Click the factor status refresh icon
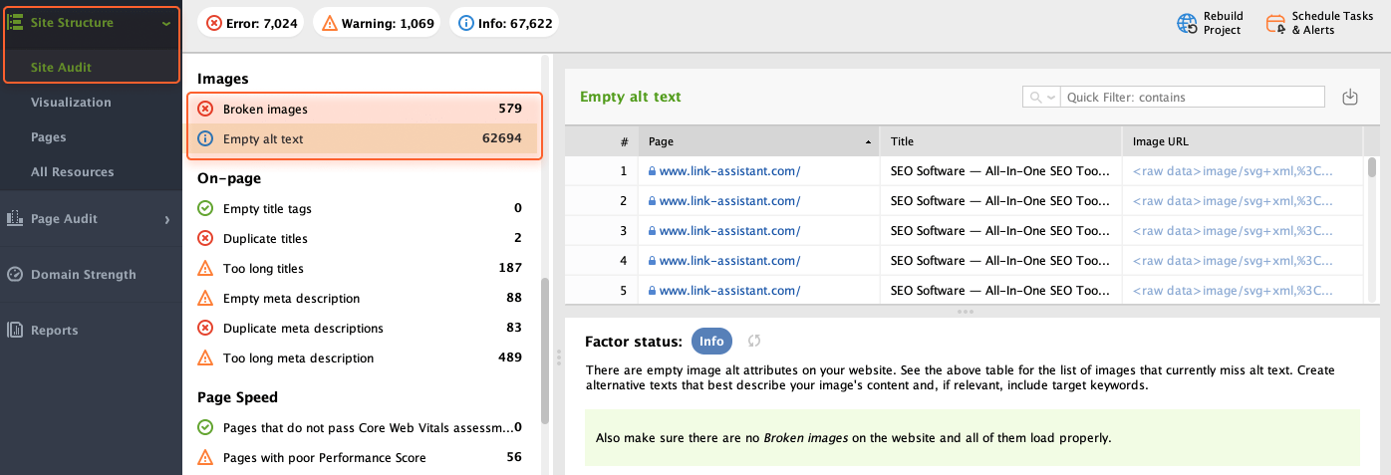 coord(754,341)
